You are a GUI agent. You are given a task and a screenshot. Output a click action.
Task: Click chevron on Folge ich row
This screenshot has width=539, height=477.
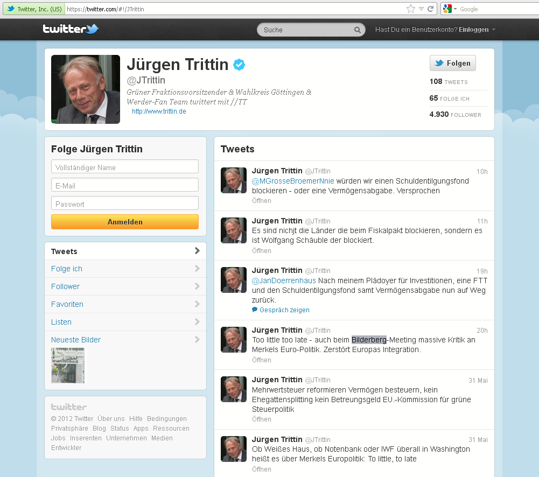197,269
